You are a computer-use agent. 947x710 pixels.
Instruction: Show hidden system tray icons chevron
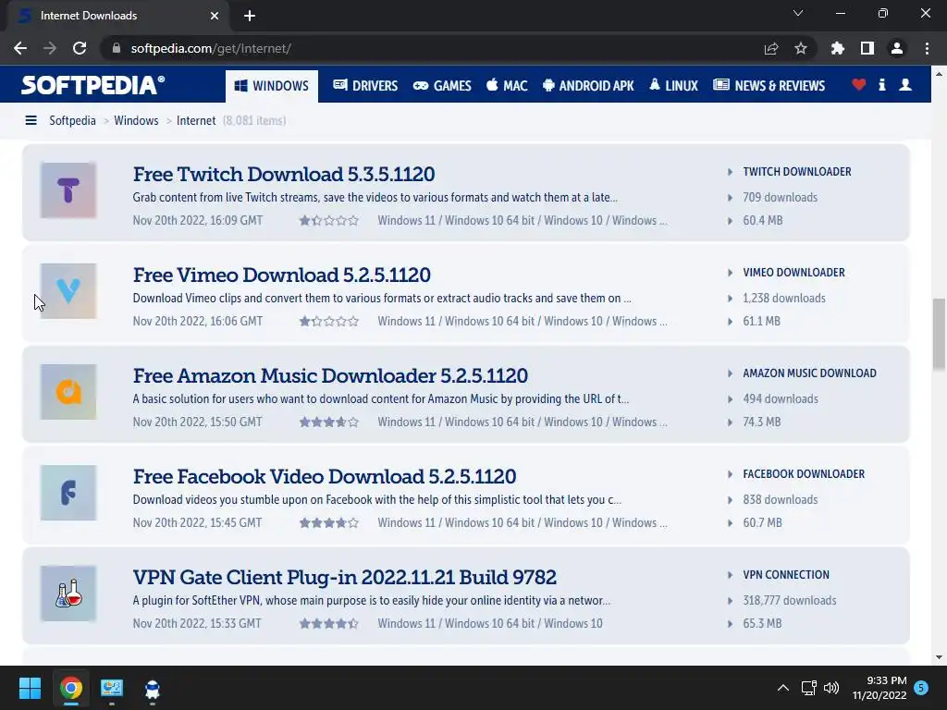[782, 688]
